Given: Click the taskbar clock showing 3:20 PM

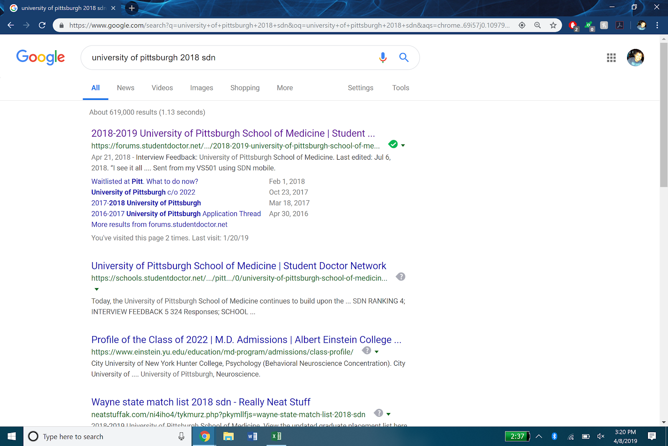Looking at the screenshot, I should pos(625,436).
